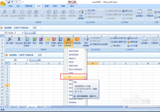Select the Sheet3 tab
160x112 pixels.
tap(41, 107)
